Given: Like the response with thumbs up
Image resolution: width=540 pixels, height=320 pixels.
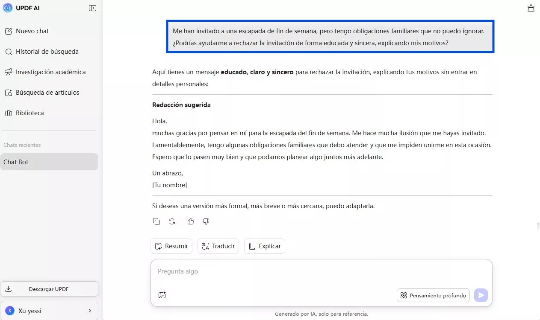Looking at the screenshot, I should click(x=191, y=221).
